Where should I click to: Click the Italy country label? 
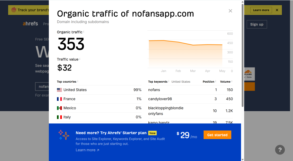click(x=67, y=117)
